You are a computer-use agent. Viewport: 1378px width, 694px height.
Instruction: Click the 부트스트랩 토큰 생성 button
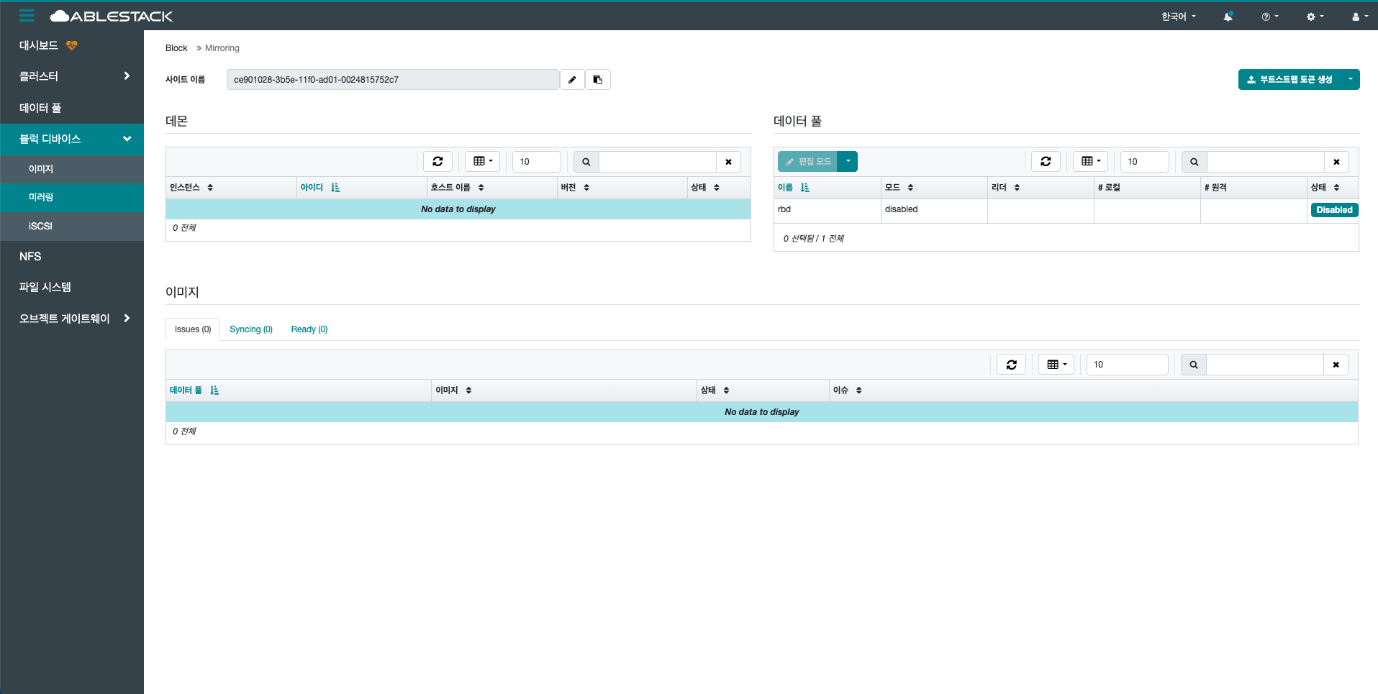coord(1289,80)
